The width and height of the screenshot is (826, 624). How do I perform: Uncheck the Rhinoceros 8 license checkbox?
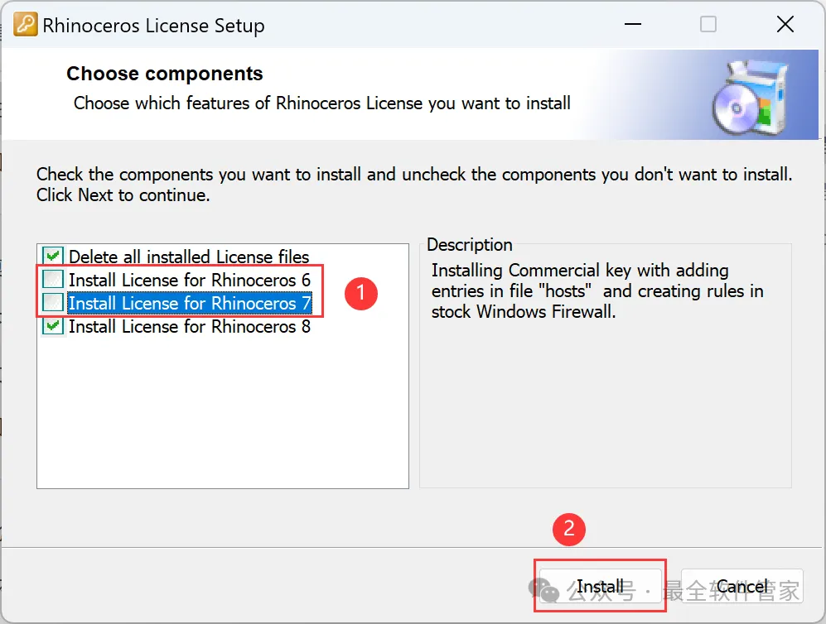click(x=53, y=326)
